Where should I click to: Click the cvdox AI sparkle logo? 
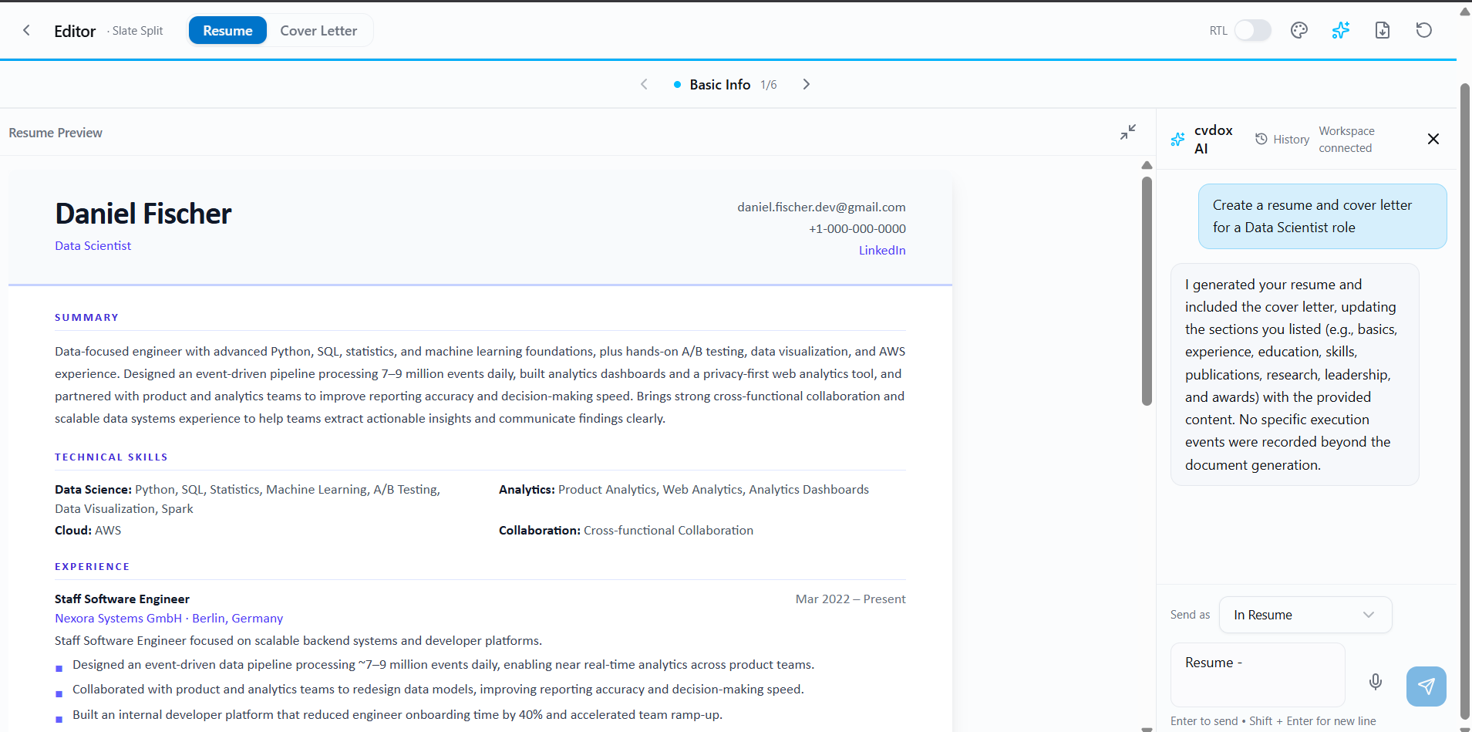pos(1177,140)
